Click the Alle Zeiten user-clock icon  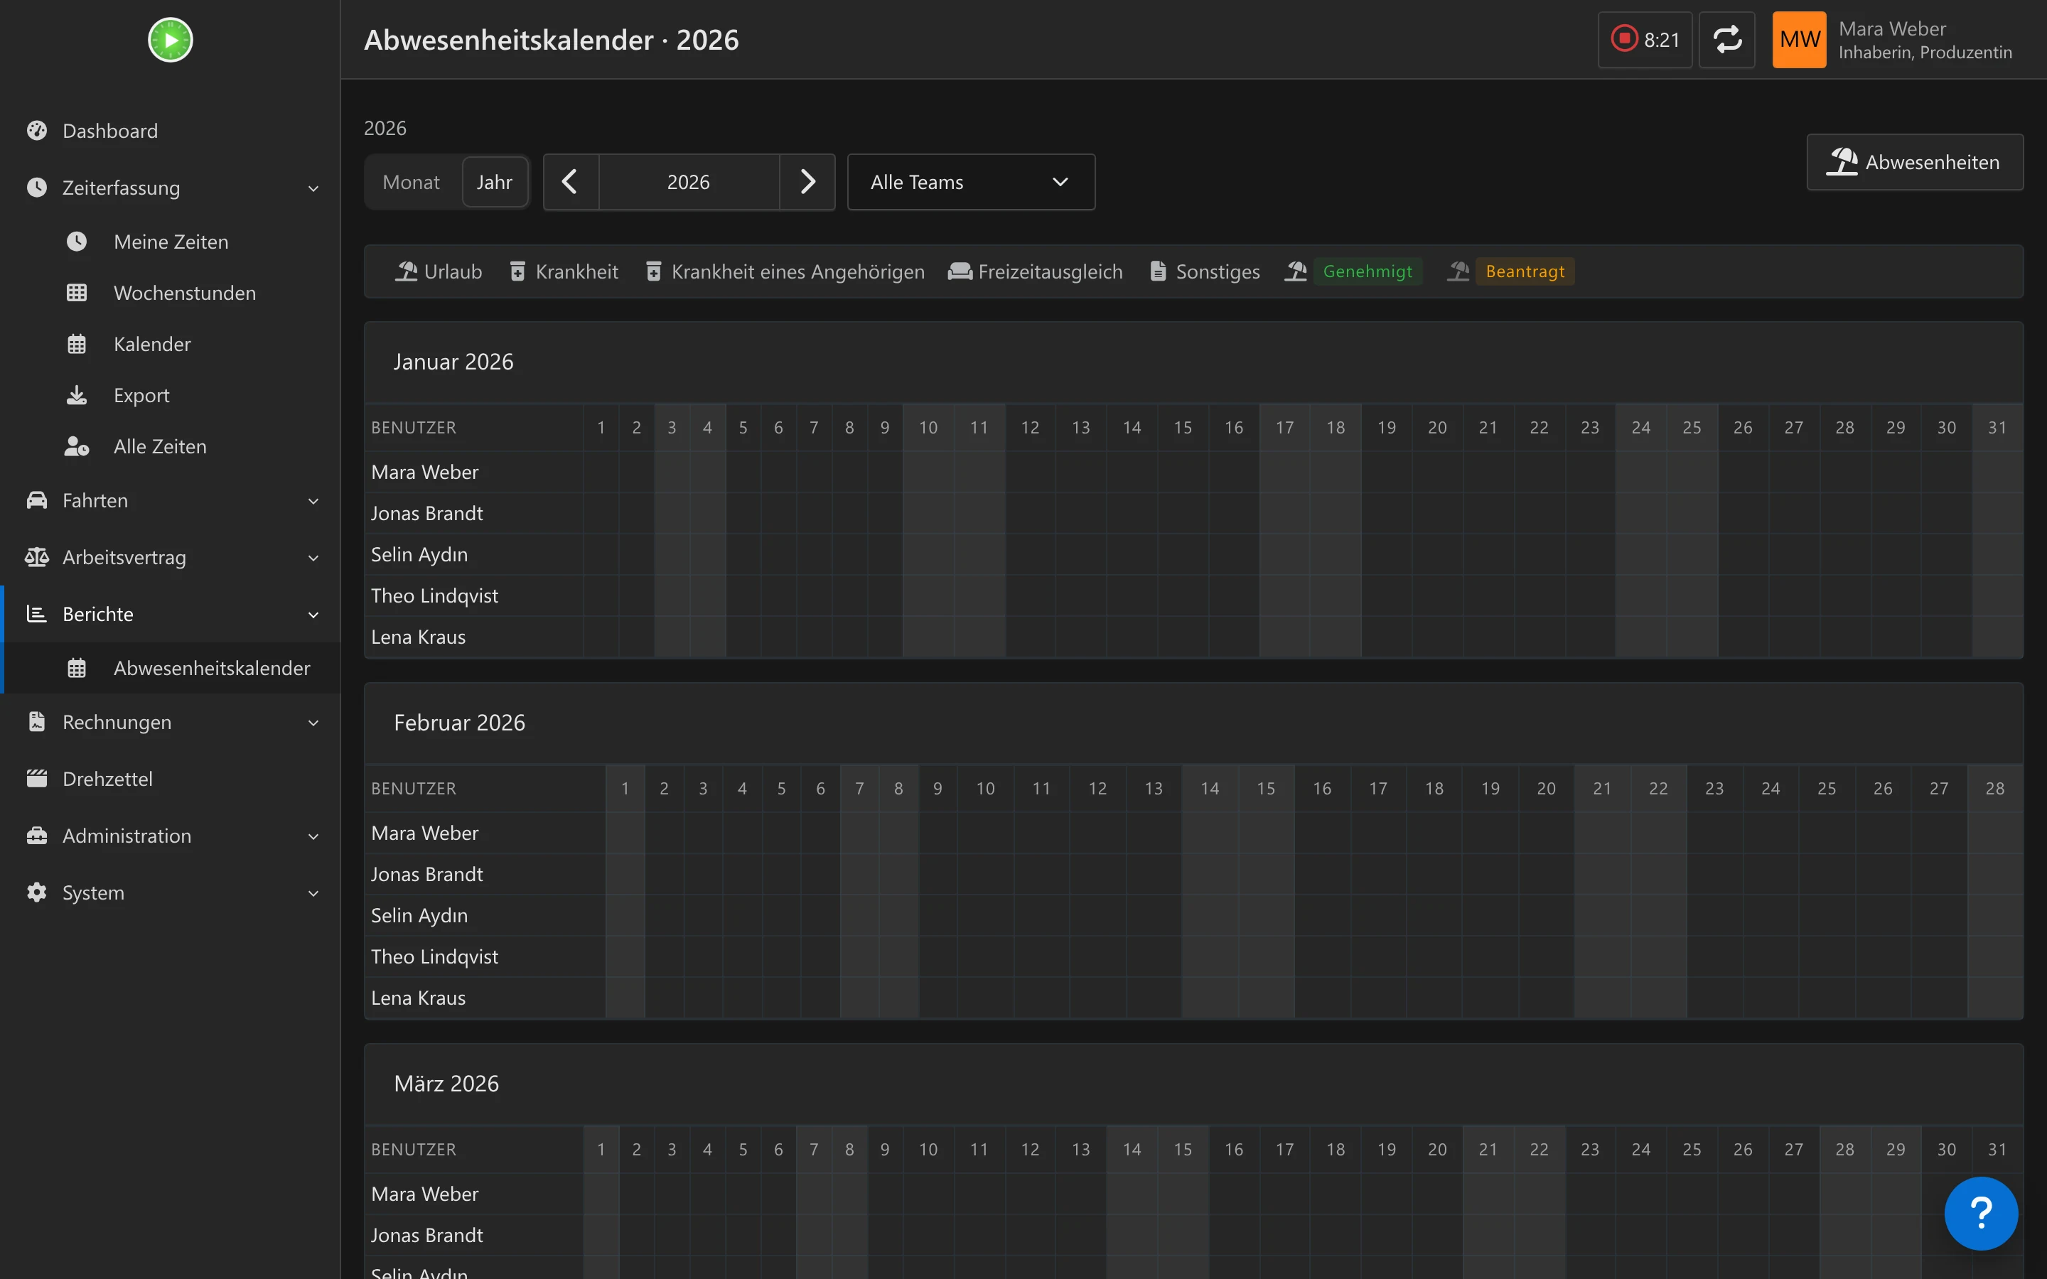[x=76, y=446]
